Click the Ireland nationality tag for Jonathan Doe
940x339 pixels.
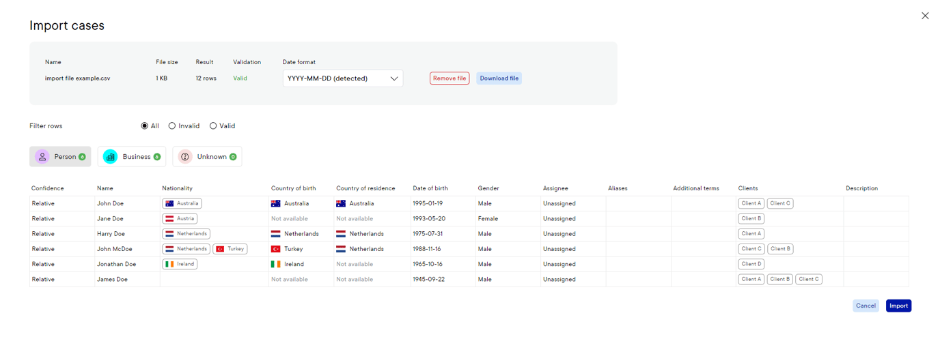180,264
